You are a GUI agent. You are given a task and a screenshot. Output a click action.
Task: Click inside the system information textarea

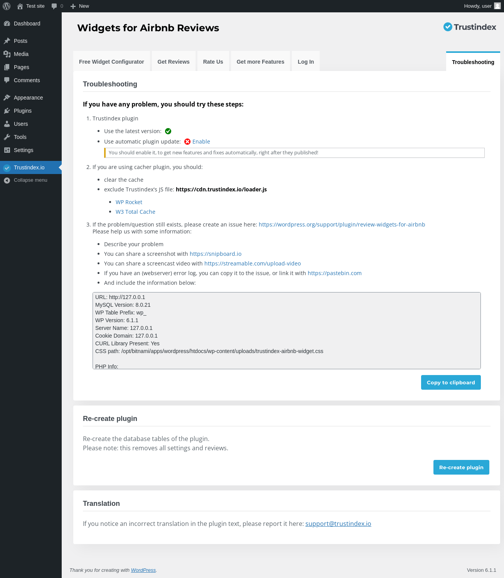287,331
